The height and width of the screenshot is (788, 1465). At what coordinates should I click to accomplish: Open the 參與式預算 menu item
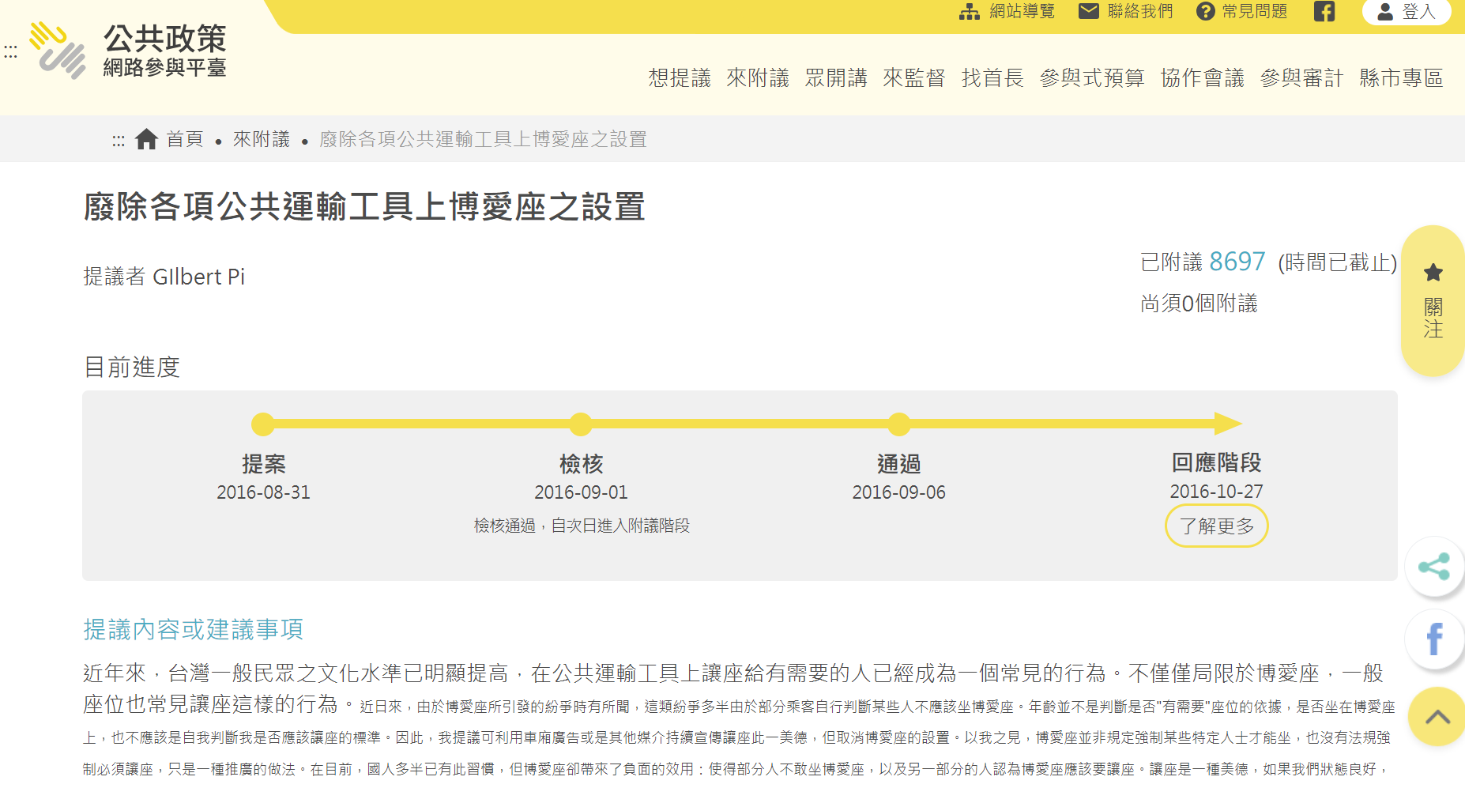[x=1092, y=77]
